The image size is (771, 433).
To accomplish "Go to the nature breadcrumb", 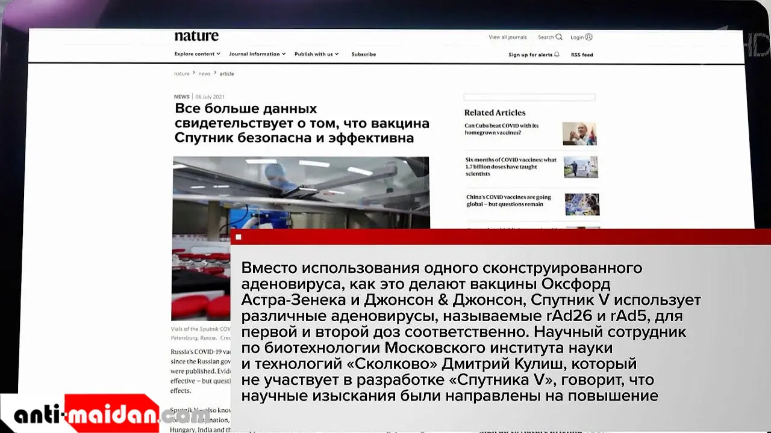I will [x=181, y=73].
